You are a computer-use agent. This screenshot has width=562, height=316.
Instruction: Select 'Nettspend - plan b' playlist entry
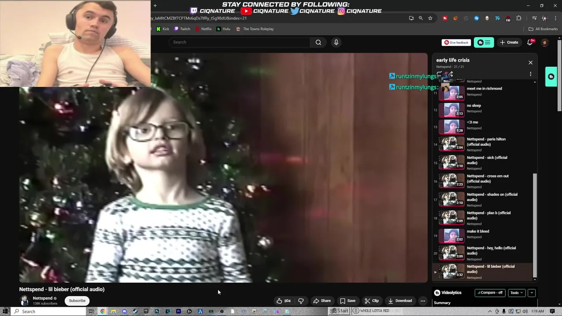(x=482, y=218)
